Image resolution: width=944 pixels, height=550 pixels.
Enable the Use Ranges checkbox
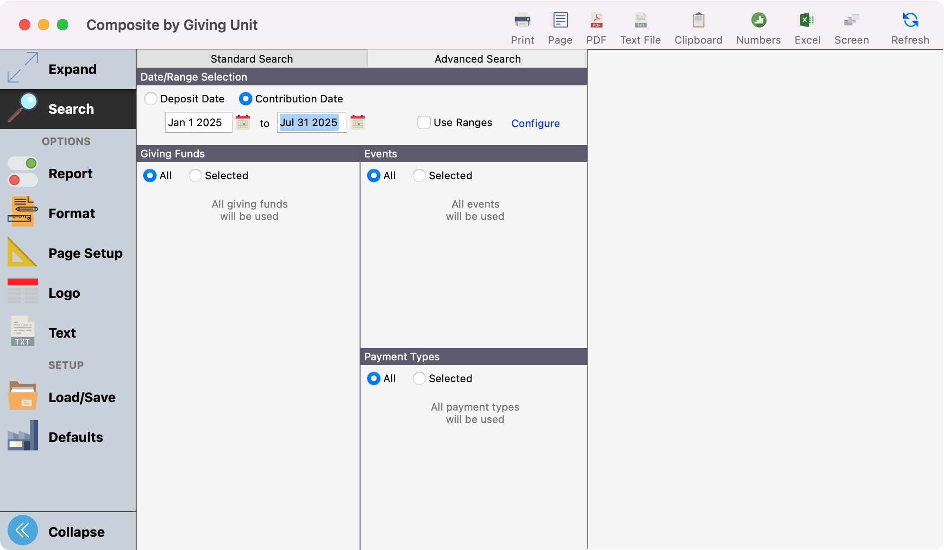point(424,122)
